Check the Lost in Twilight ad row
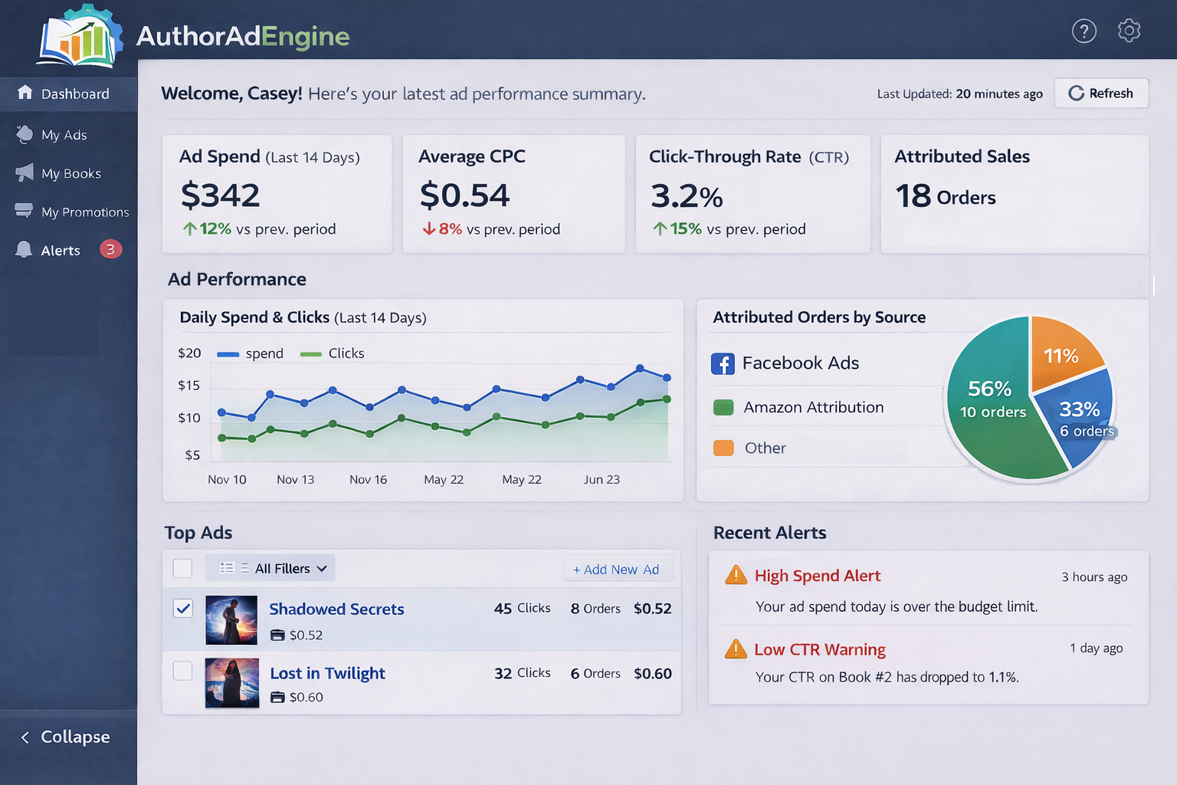 click(x=182, y=671)
